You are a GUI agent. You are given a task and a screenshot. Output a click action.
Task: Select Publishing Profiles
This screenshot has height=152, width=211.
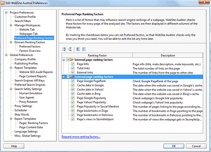tap(26, 64)
